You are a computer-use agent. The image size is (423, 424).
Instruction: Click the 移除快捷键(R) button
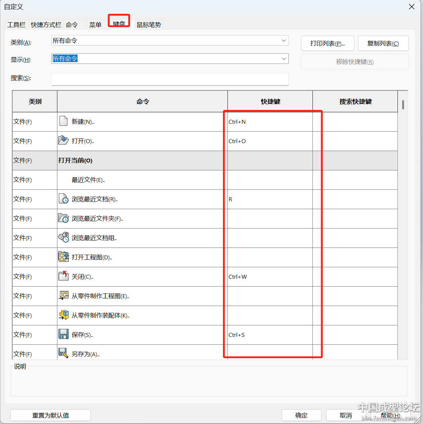tap(355, 62)
